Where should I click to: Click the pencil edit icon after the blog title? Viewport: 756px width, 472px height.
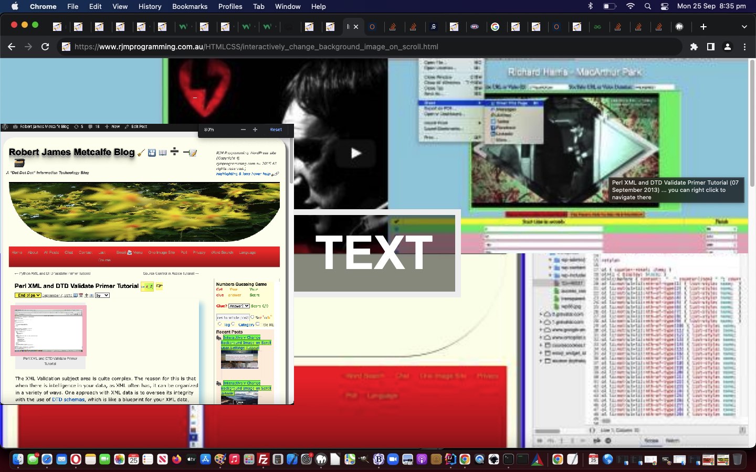(193, 154)
